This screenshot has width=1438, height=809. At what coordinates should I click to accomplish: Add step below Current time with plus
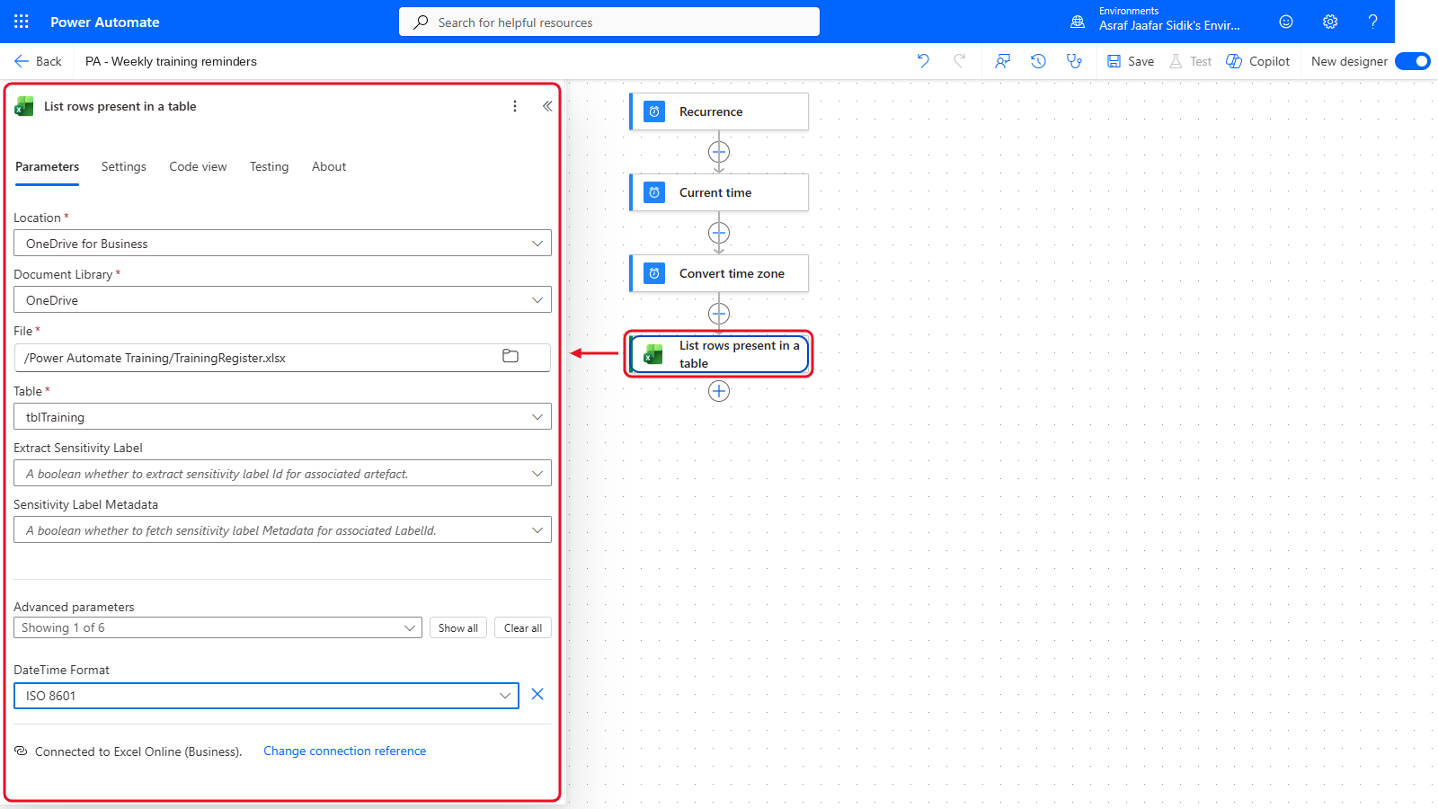[719, 233]
